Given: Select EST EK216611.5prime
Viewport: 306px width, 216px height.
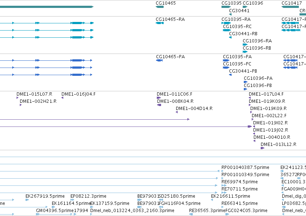Looking at the screenshot, I should [x=231, y=197].
